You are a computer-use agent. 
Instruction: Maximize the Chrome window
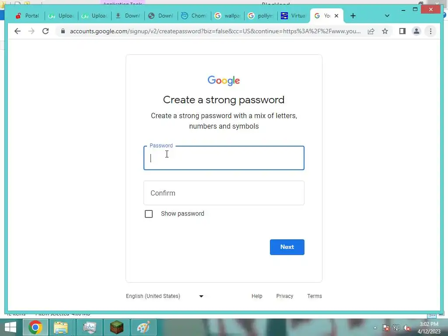pyautogui.click(x=415, y=10)
